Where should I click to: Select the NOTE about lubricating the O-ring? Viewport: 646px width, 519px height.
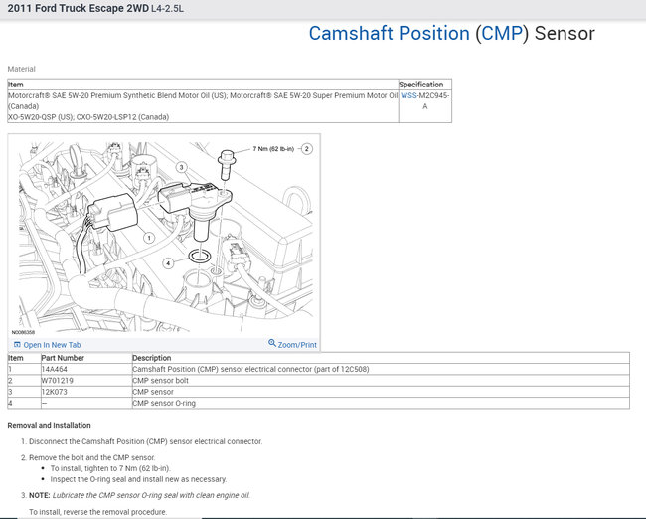pos(139,495)
